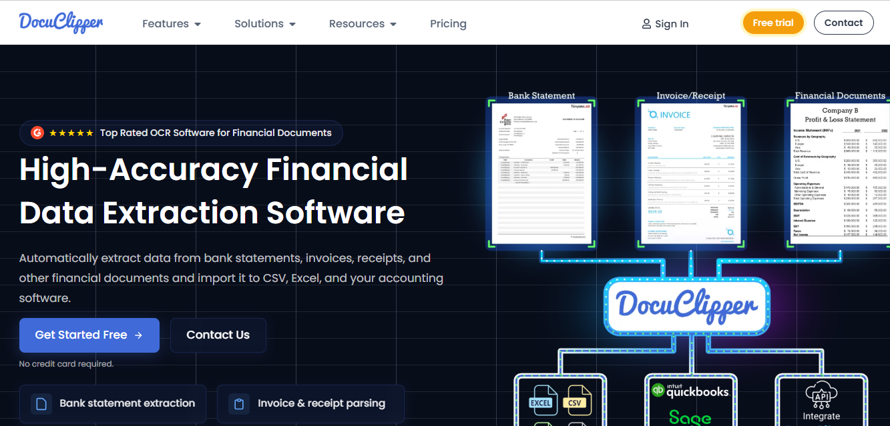
Task: Start the Free trial
Action: pyautogui.click(x=773, y=23)
